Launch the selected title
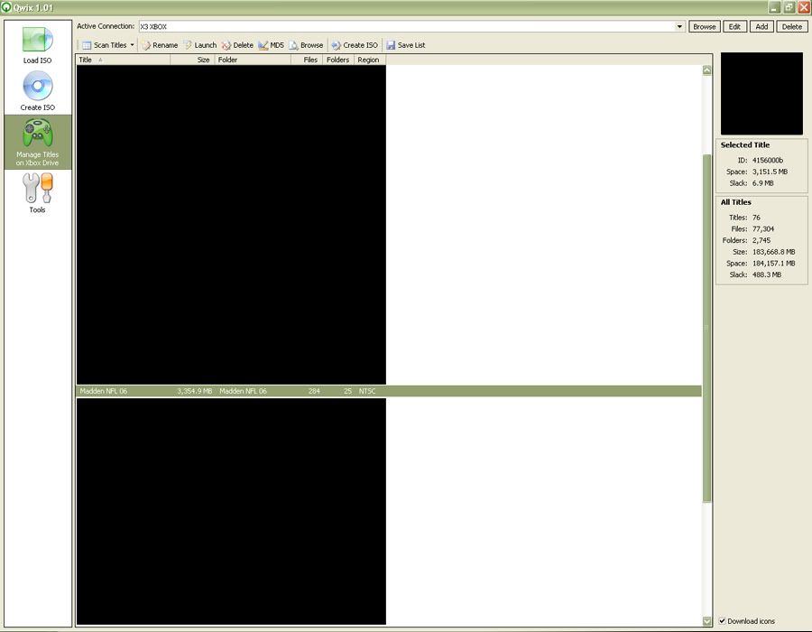This screenshot has width=812, height=632. tap(199, 45)
